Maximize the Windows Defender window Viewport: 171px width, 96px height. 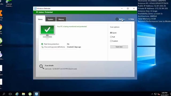[128, 9]
